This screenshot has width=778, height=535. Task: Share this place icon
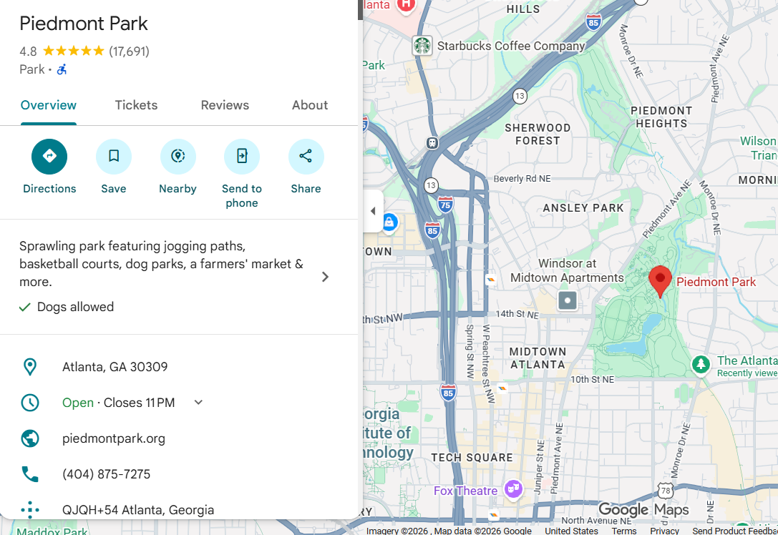tap(306, 157)
